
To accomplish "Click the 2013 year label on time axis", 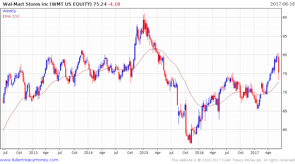I will [x=33, y=153].
